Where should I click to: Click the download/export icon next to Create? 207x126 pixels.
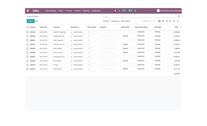[x=37, y=21]
